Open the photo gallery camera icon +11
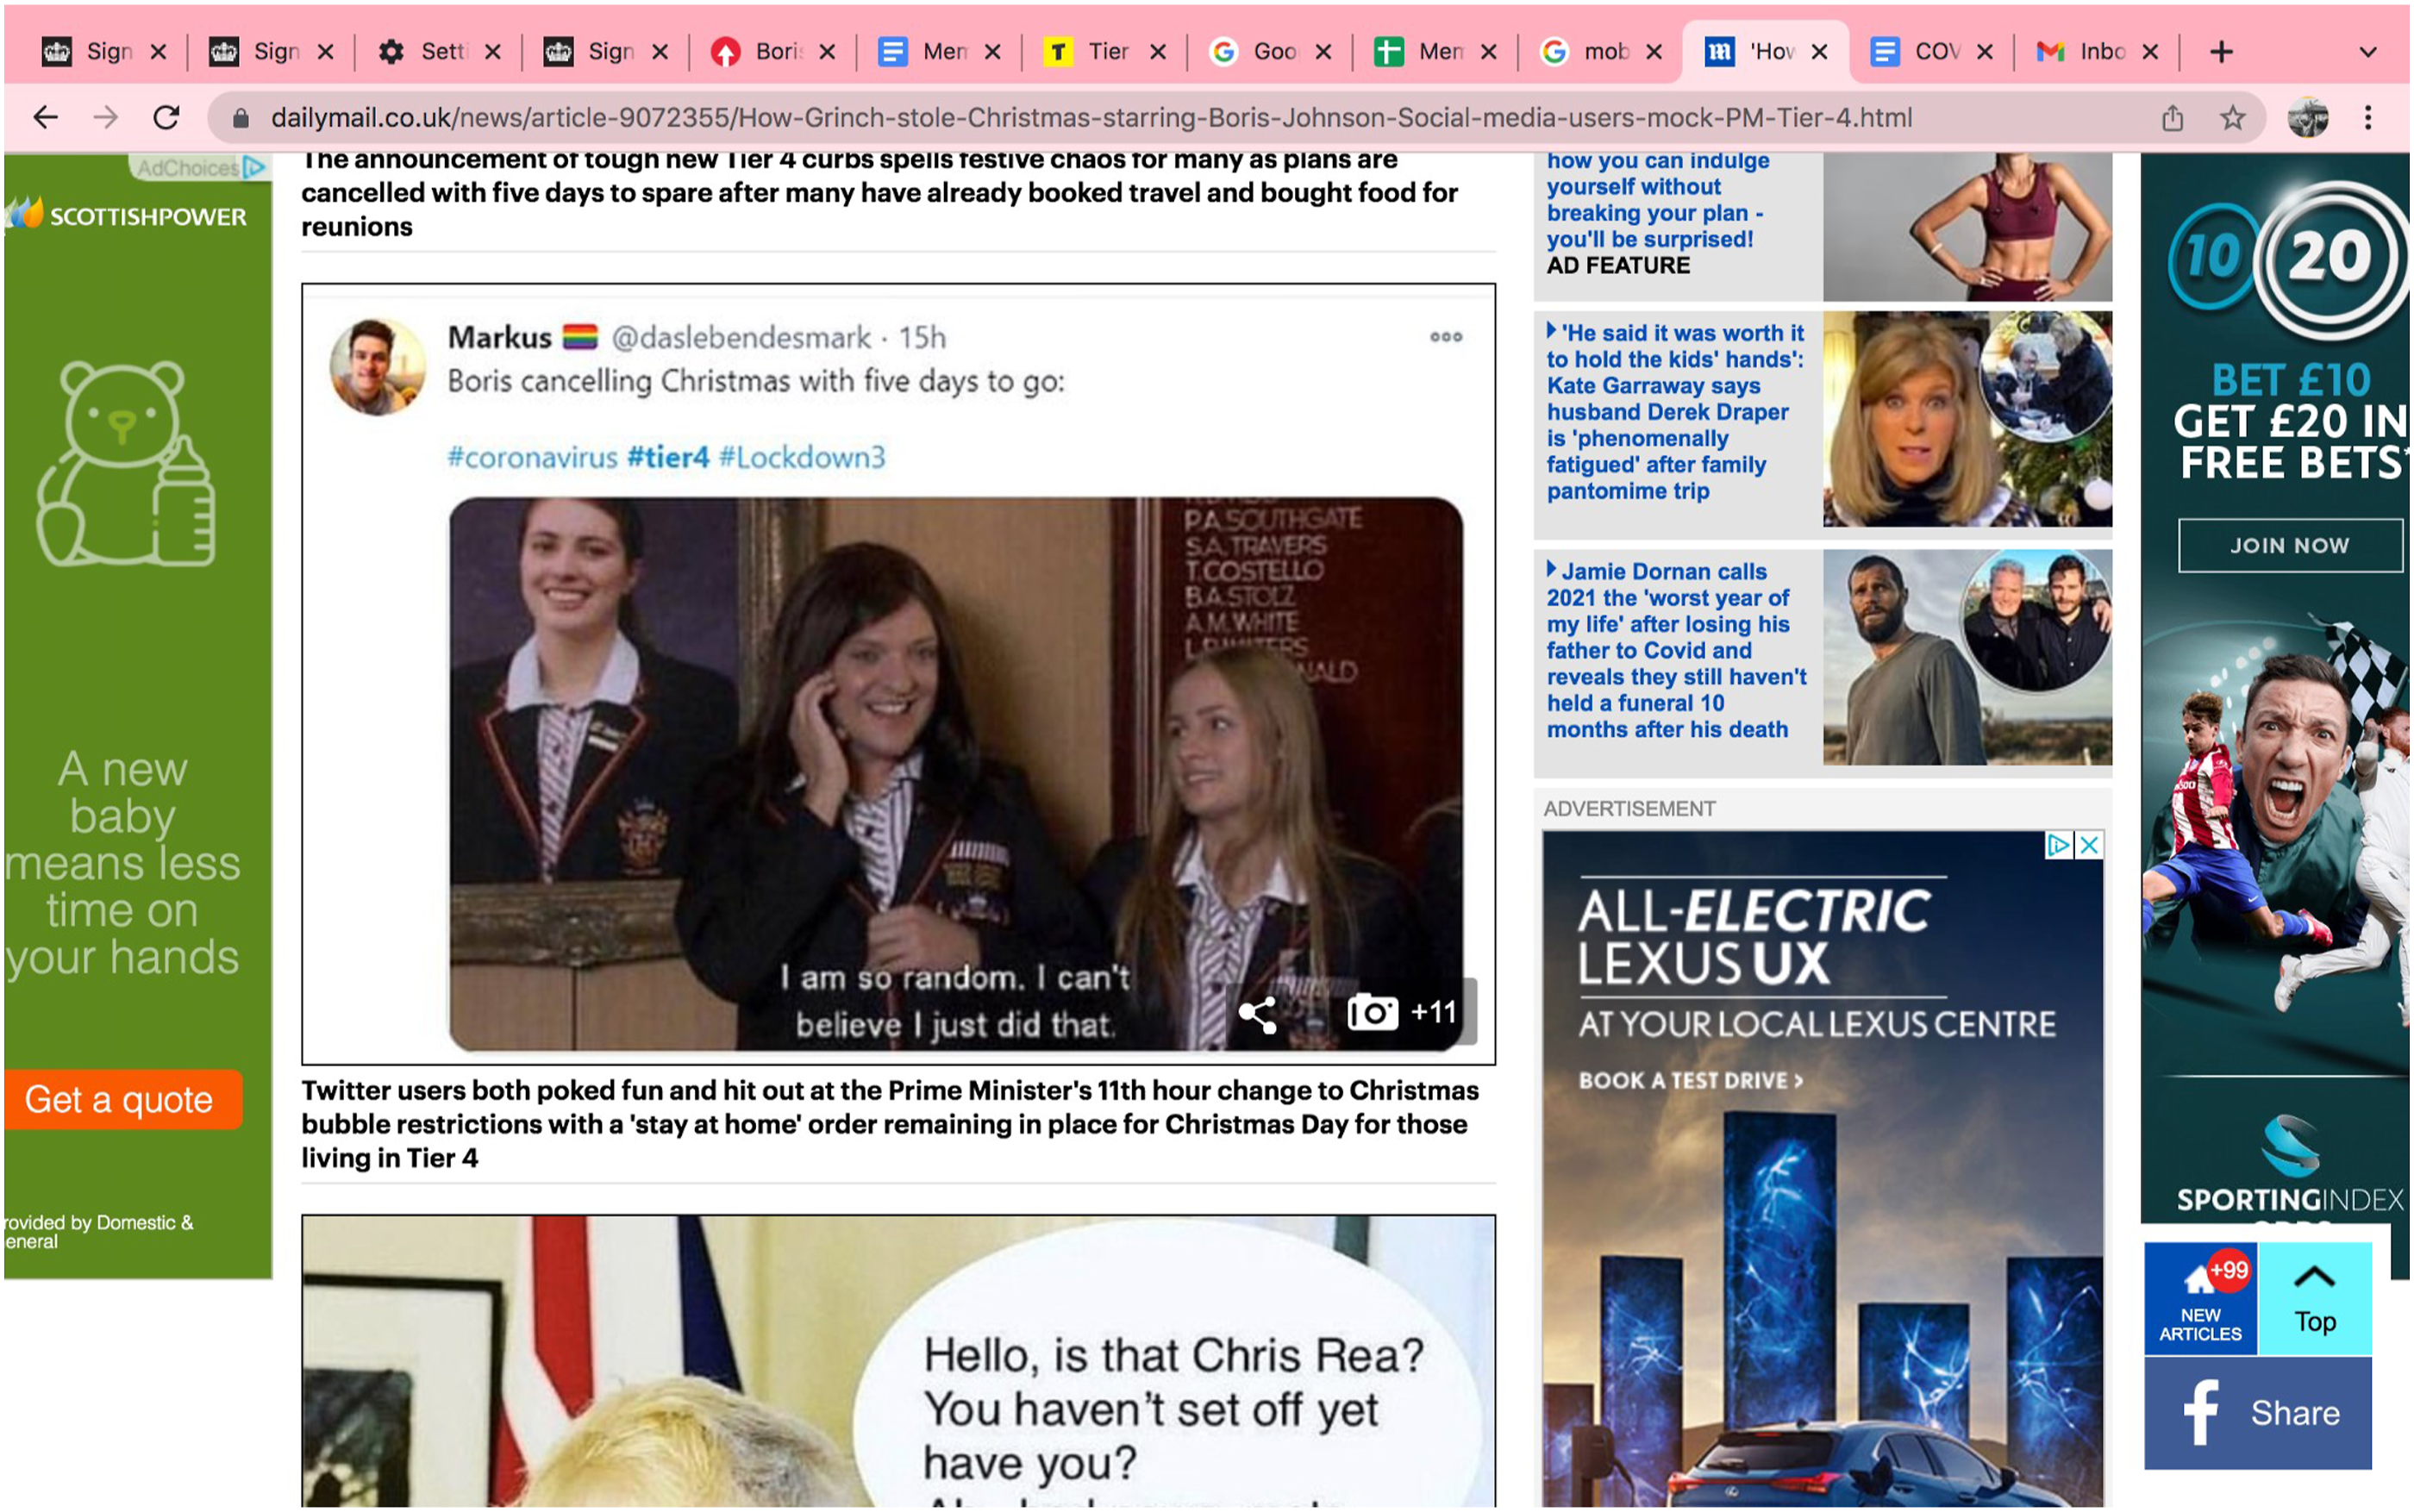 click(x=1401, y=1013)
